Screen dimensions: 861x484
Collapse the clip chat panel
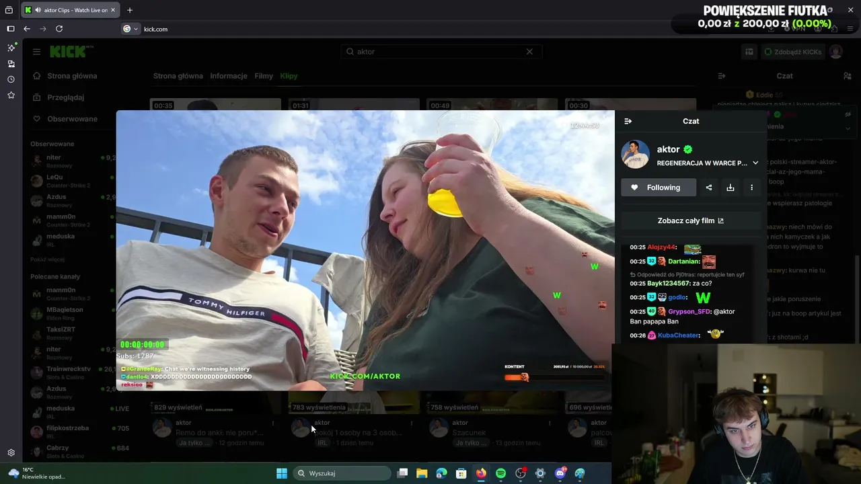pos(628,121)
